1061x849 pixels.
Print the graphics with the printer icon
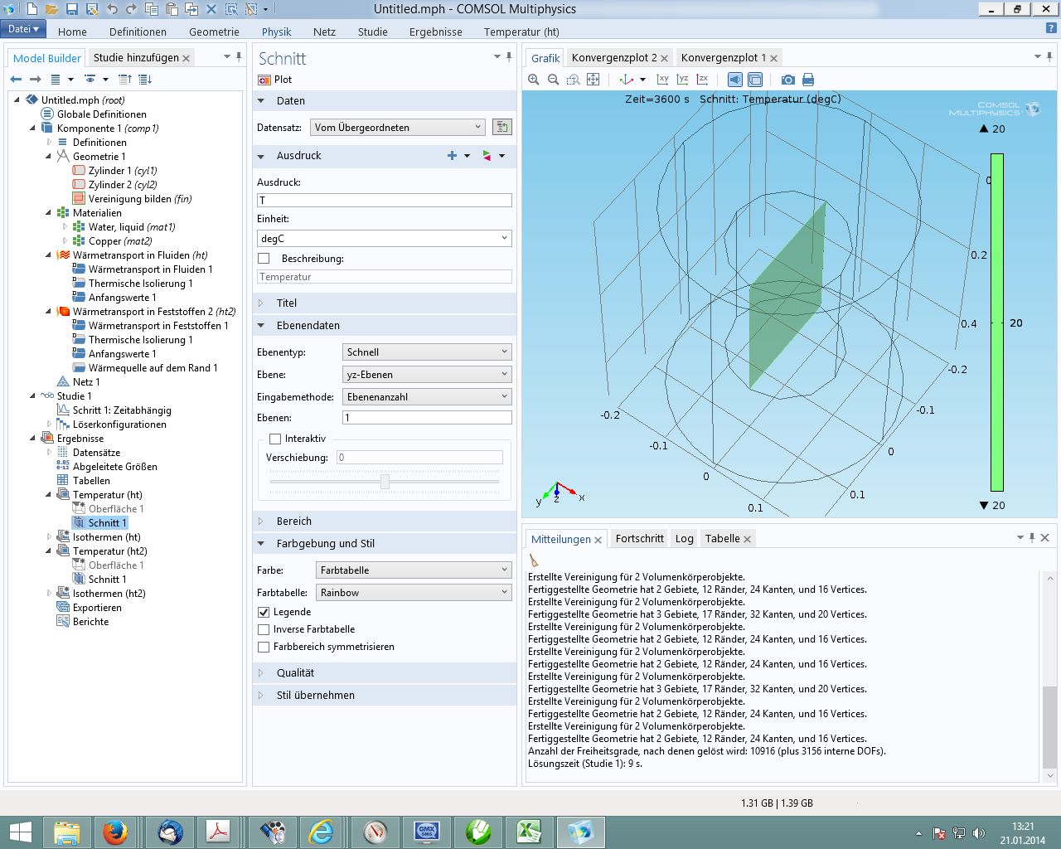pyautogui.click(x=808, y=80)
